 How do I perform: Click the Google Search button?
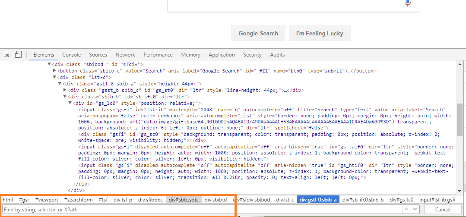pos(258,33)
